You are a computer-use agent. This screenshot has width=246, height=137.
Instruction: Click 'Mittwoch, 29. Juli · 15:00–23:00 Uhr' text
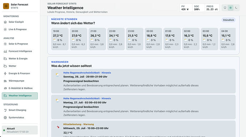coord(86,128)
